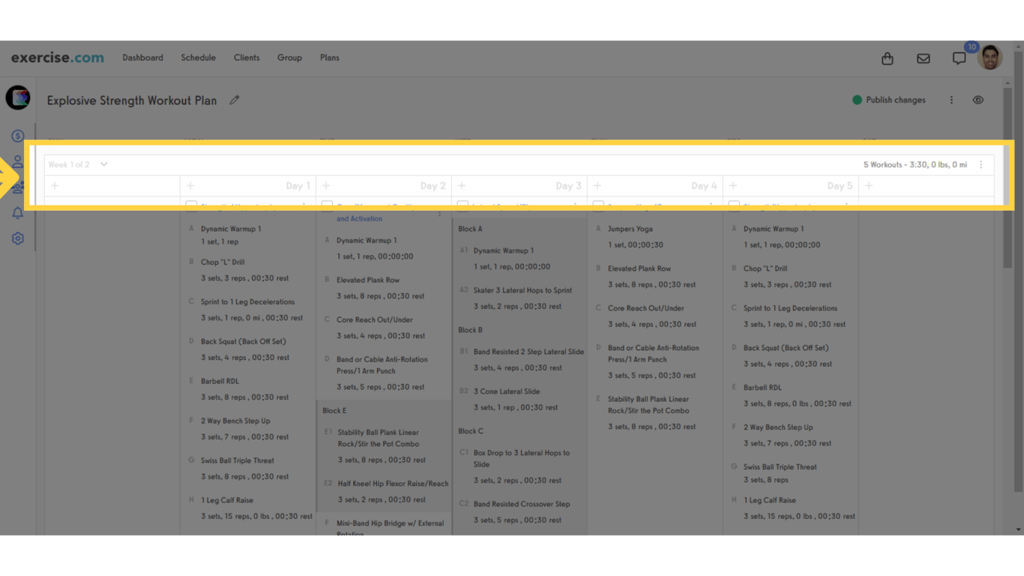Add a workout with Day 1 plus icon
The width and height of the screenshot is (1024, 576).
coord(190,186)
